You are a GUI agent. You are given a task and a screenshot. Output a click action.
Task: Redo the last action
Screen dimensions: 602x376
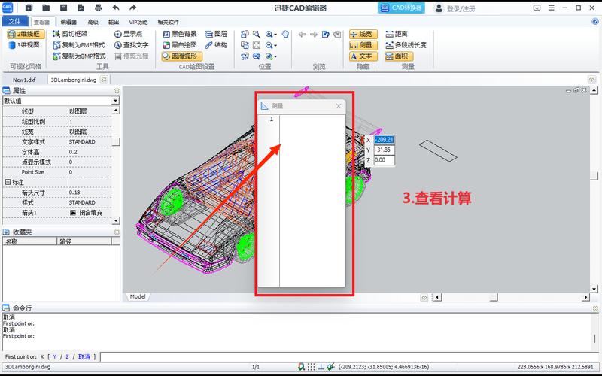[x=133, y=8]
